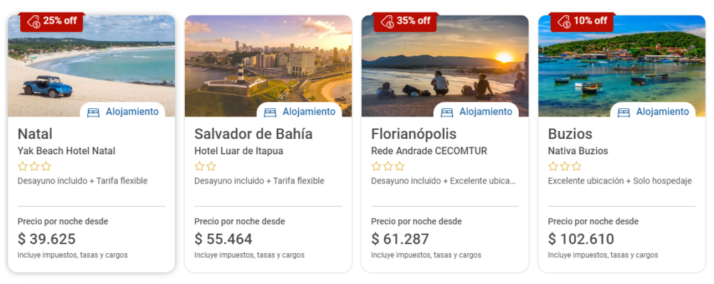Click the star rating for Nativa Buzios
This screenshot has width=714, height=284.
tap(564, 166)
